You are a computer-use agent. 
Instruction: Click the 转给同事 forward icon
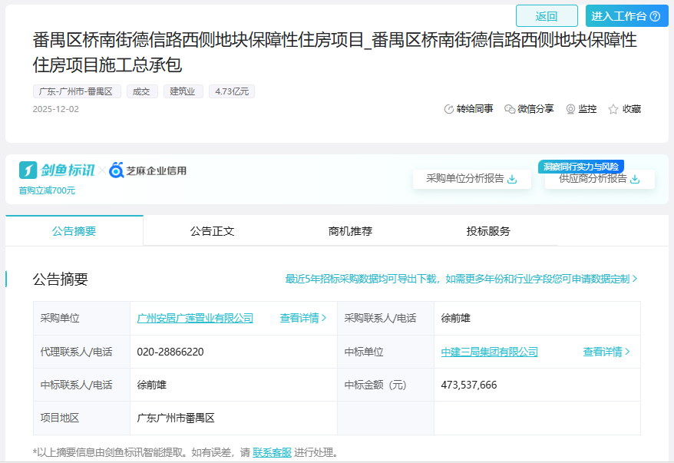coord(449,109)
